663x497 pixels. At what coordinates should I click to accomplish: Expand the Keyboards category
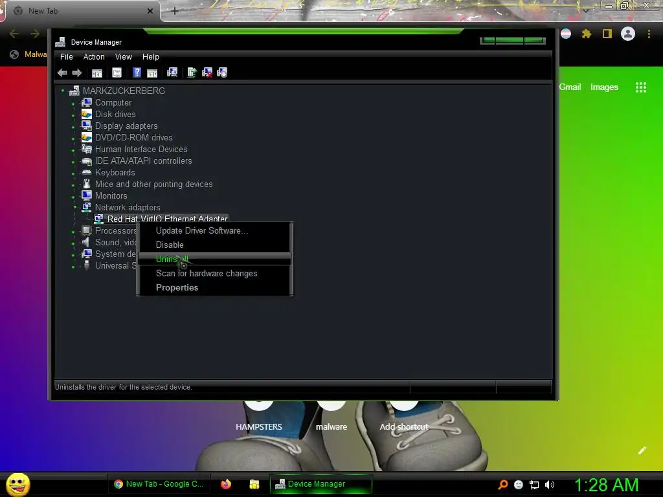[x=73, y=173]
